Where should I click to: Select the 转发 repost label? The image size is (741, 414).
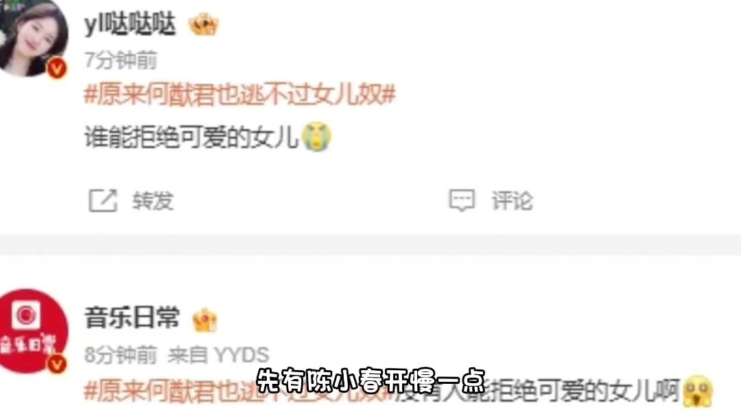point(153,201)
